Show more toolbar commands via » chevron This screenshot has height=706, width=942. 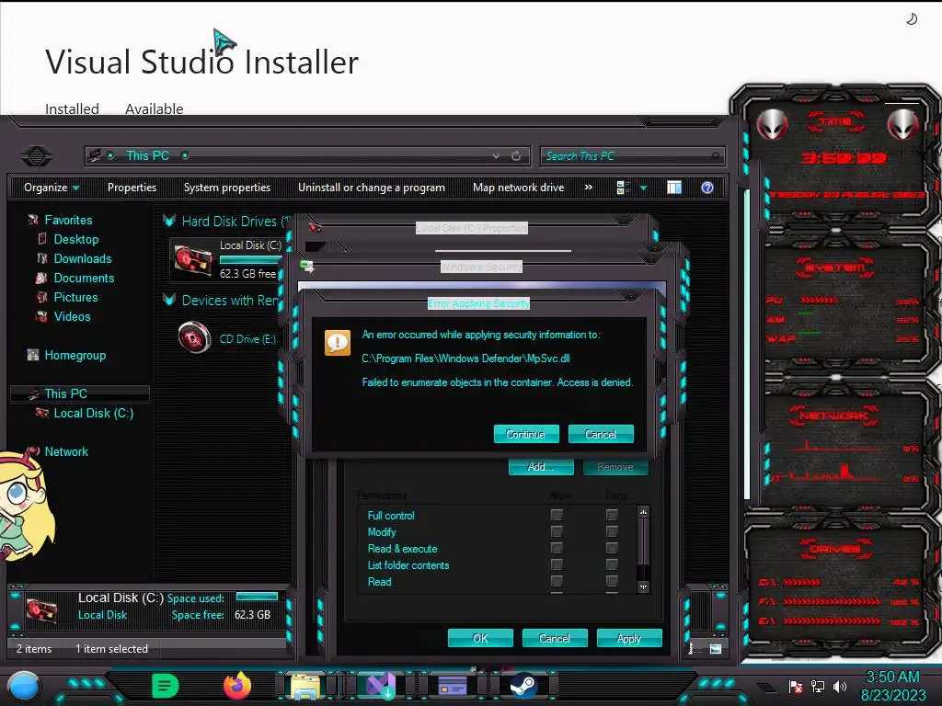[588, 188]
